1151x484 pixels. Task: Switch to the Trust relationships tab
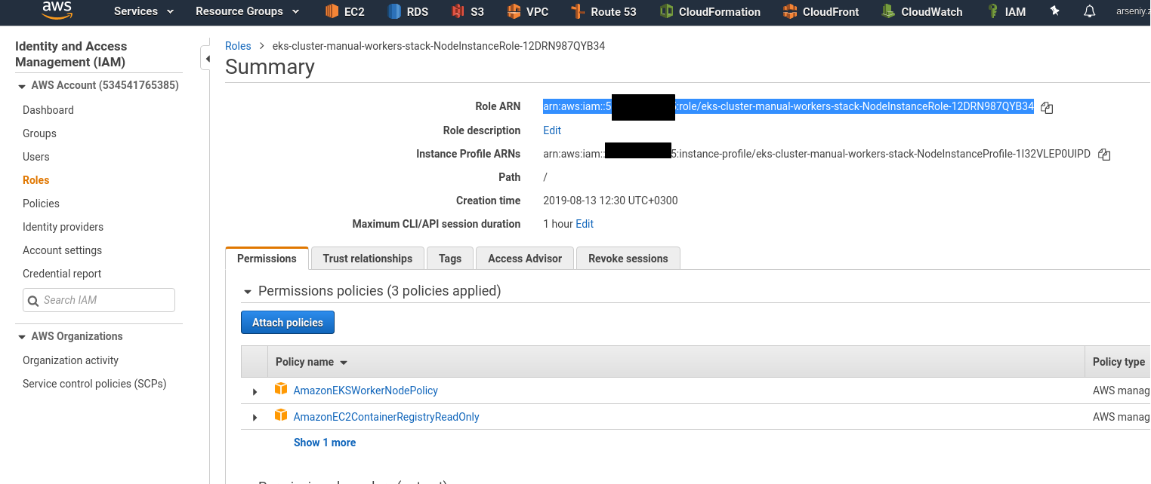tap(368, 259)
